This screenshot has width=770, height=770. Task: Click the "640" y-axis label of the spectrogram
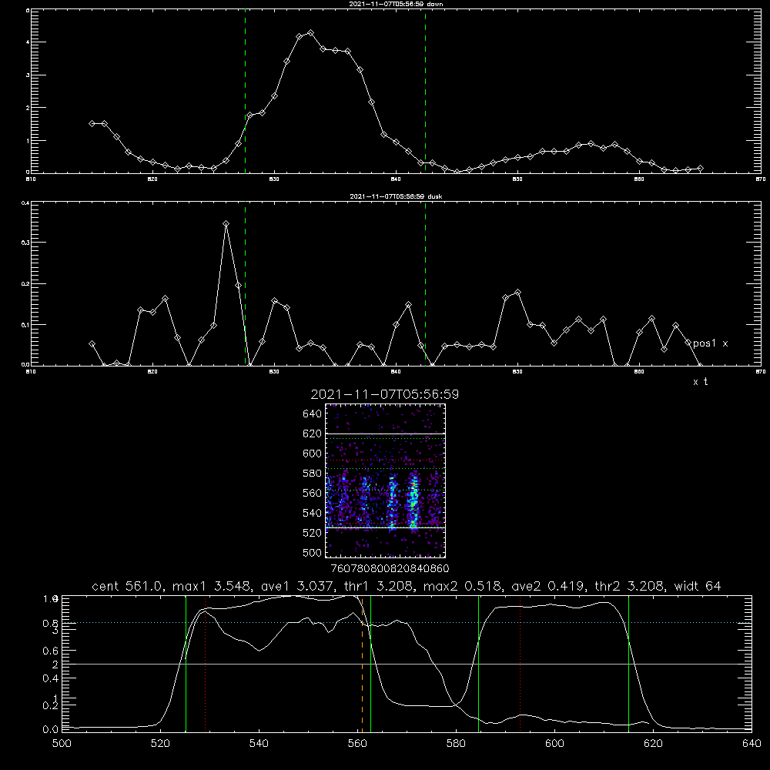point(313,414)
